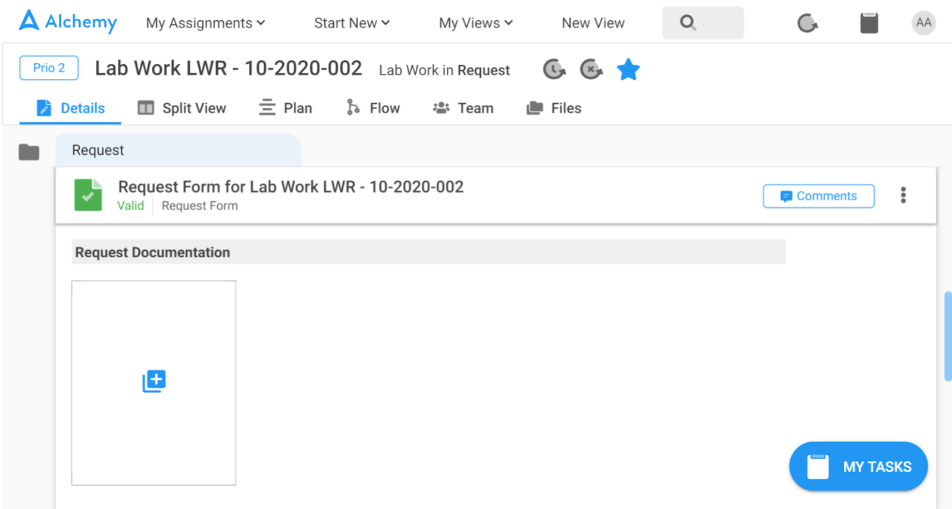The width and height of the screenshot is (952, 509).
Task: Open the New View menu item
Action: point(593,23)
